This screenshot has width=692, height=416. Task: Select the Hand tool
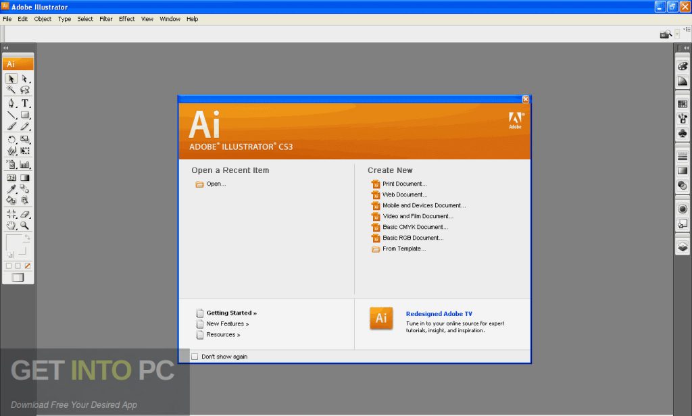point(11,226)
